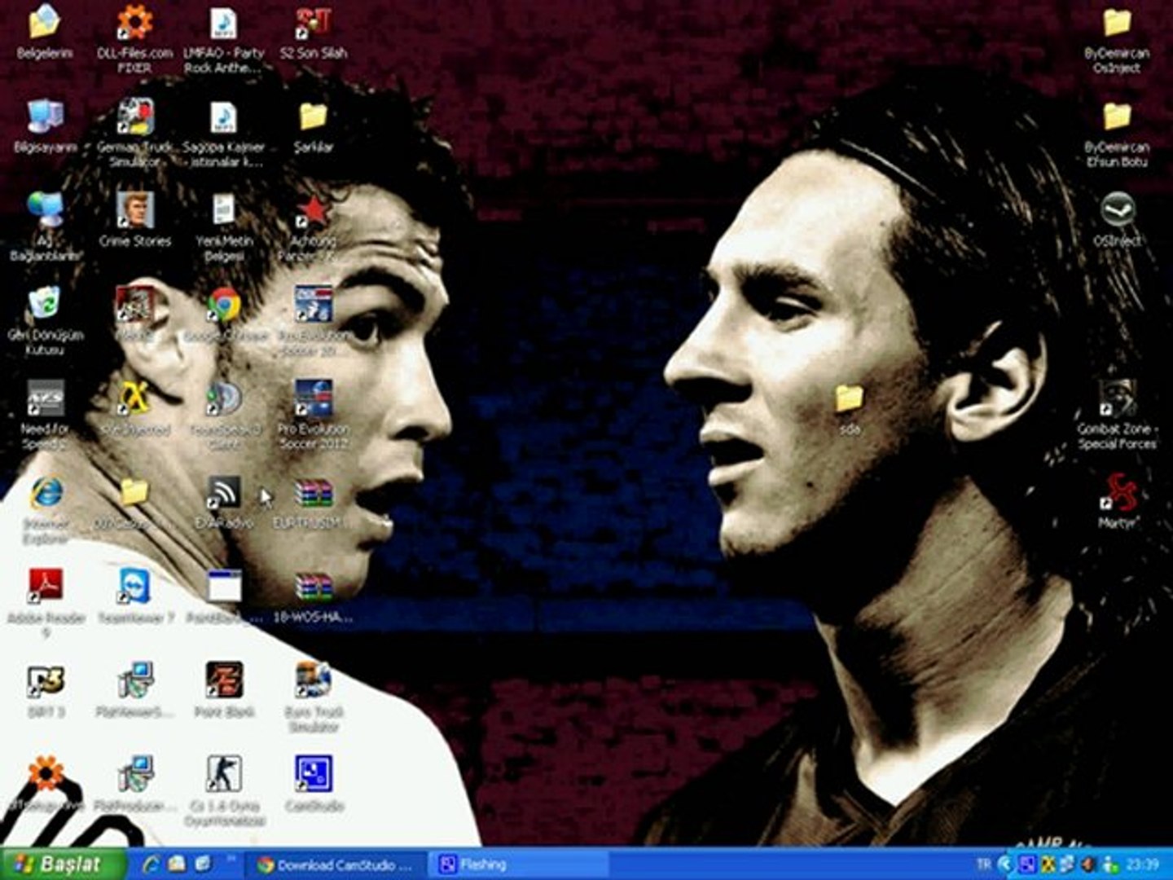Open the Need for Speed 2 shortcut
Viewport: 1173px width, 880px height.
46,400
